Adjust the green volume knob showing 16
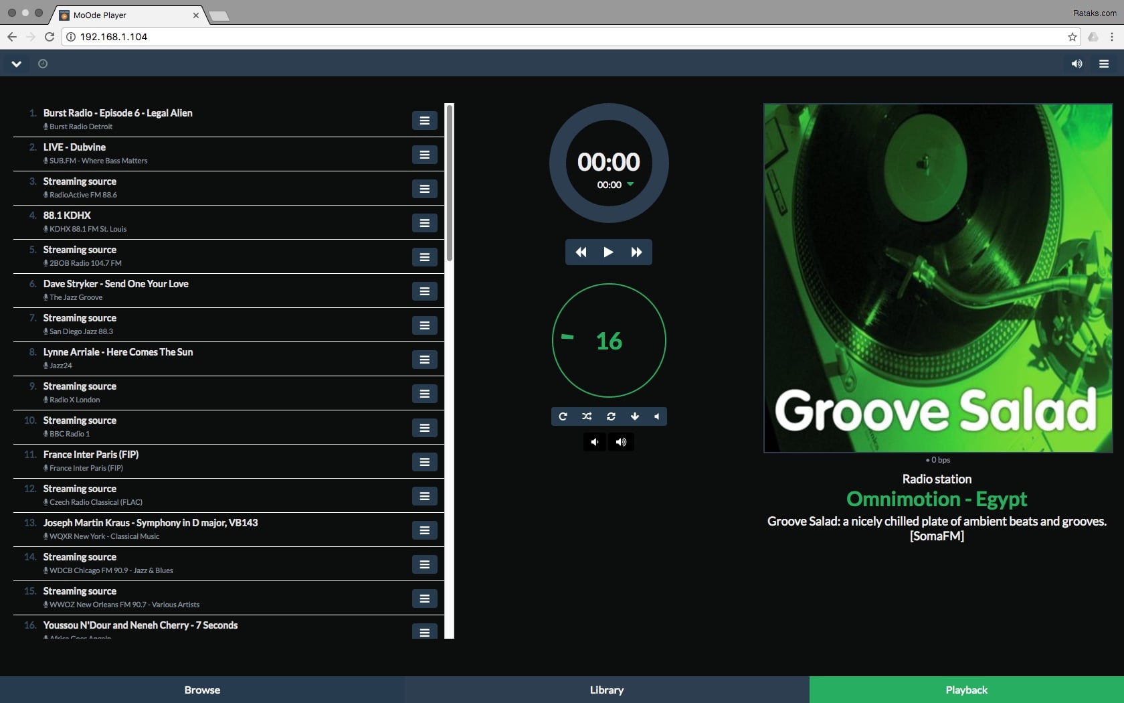The width and height of the screenshot is (1124, 703). point(609,340)
